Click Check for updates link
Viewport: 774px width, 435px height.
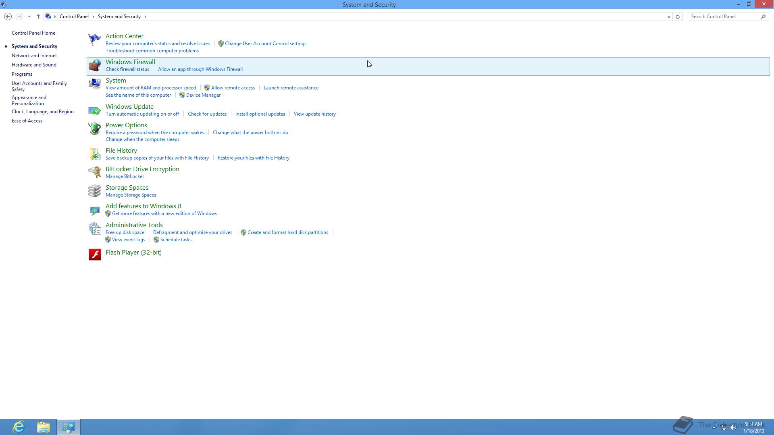[207, 114]
